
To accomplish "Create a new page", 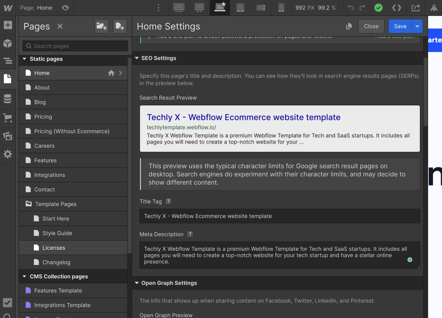I will coord(120,26).
